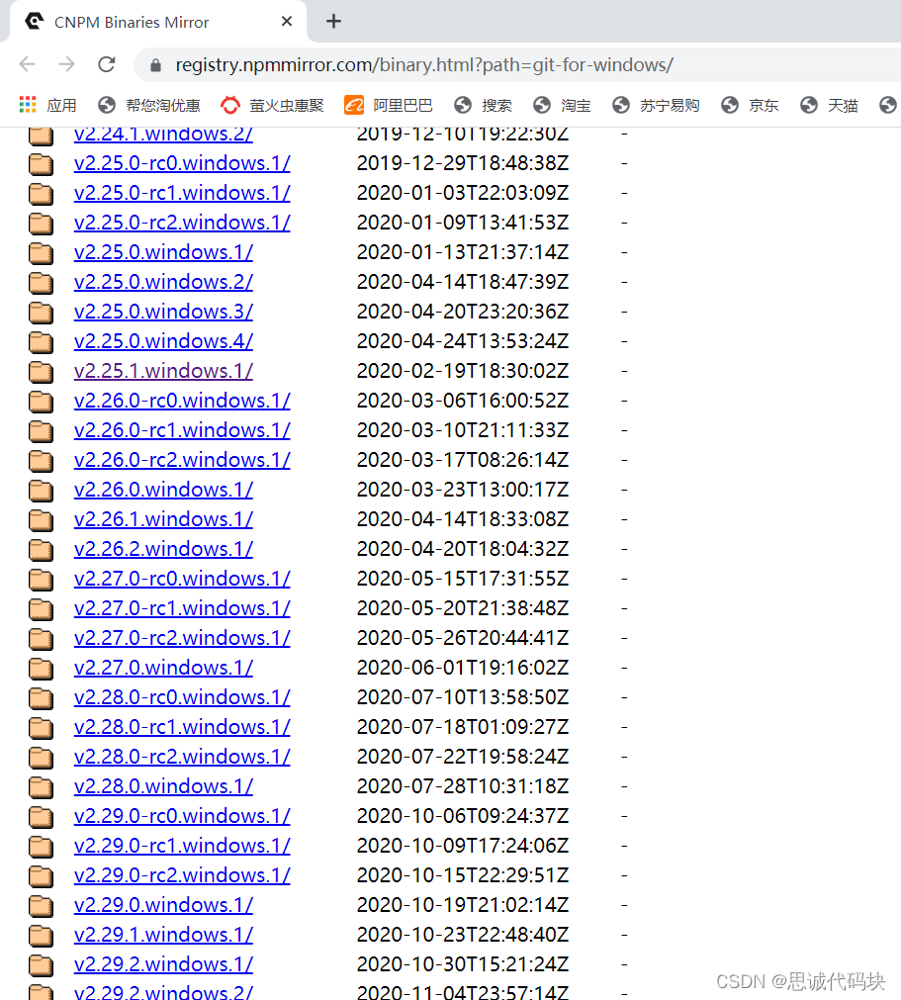Click folder icon beside v2.25.0.windows.1/
Image resolution: width=901 pixels, height=1000 pixels.
[x=41, y=253]
